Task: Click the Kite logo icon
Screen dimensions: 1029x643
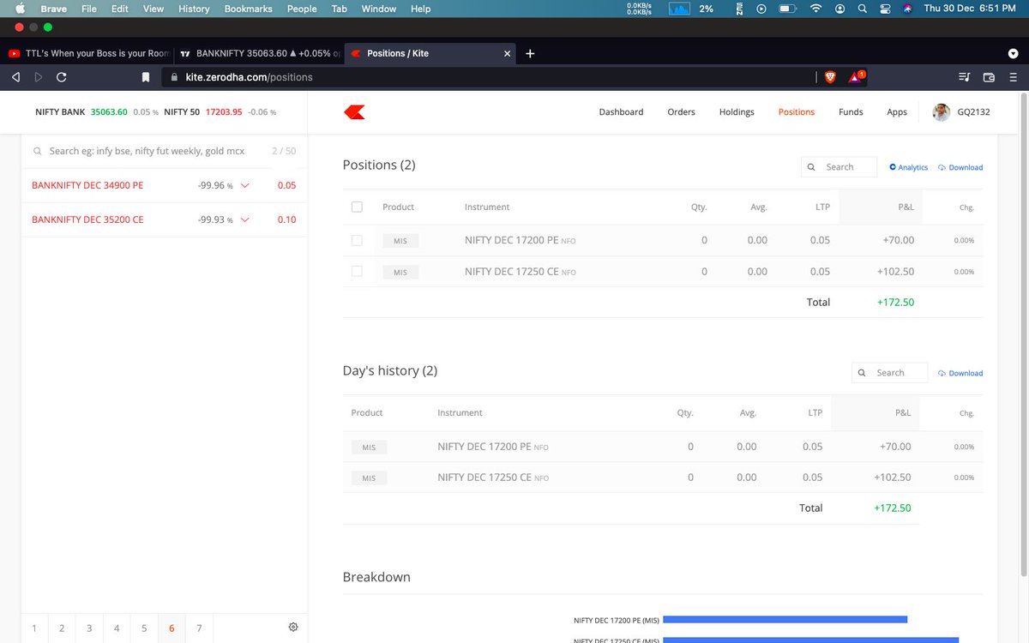Action: click(354, 112)
